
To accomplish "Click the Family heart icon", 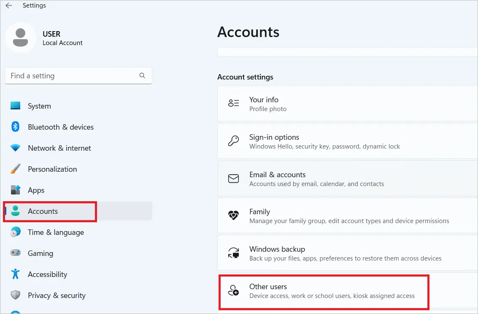I will coord(233,216).
